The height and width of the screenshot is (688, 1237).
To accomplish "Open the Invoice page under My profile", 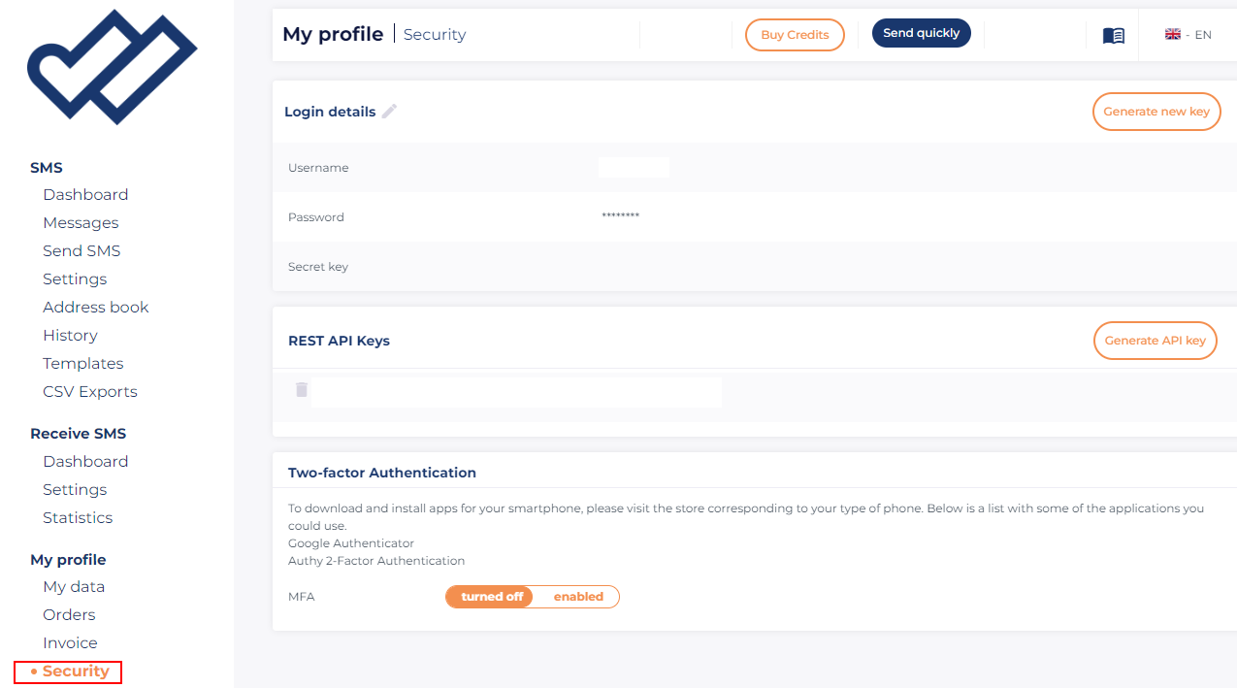I will coord(70,642).
